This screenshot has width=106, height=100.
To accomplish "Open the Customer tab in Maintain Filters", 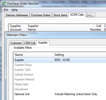I will point(16,43).
